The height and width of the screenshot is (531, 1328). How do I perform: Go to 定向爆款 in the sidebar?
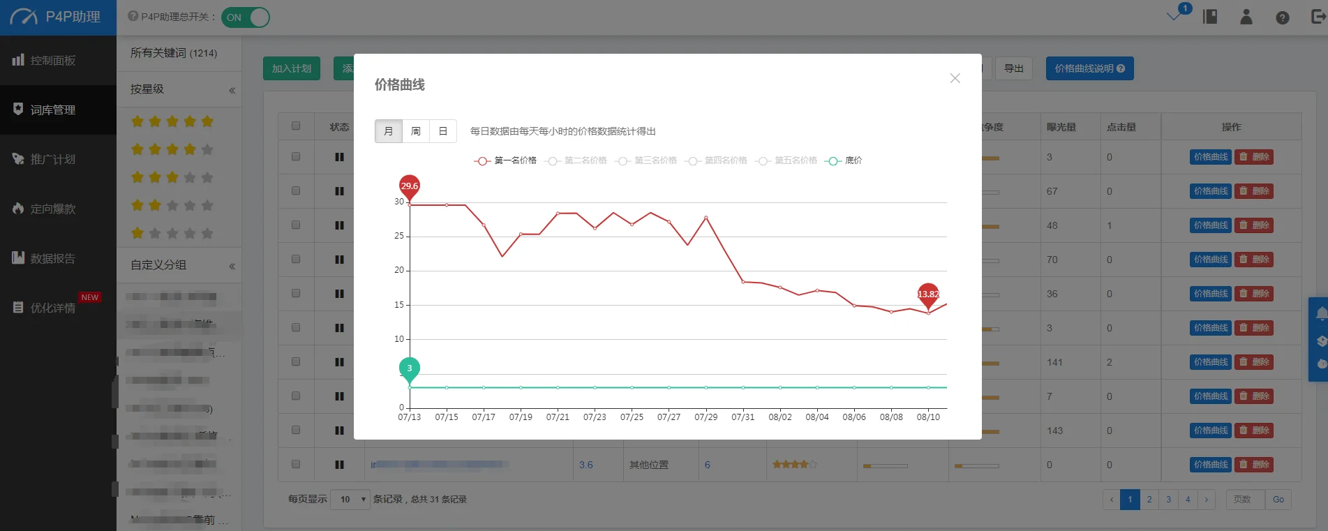coord(53,209)
